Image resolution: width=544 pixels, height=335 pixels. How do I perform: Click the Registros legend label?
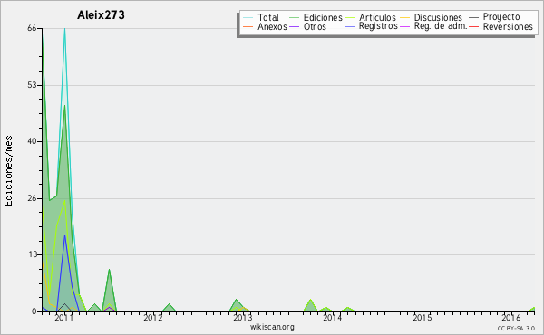point(378,26)
